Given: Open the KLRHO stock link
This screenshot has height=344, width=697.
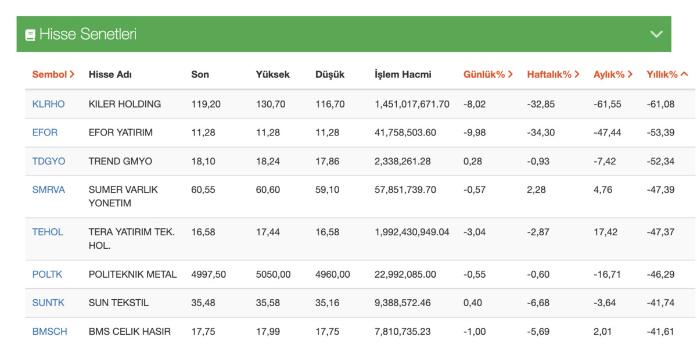Looking at the screenshot, I should (49, 104).
